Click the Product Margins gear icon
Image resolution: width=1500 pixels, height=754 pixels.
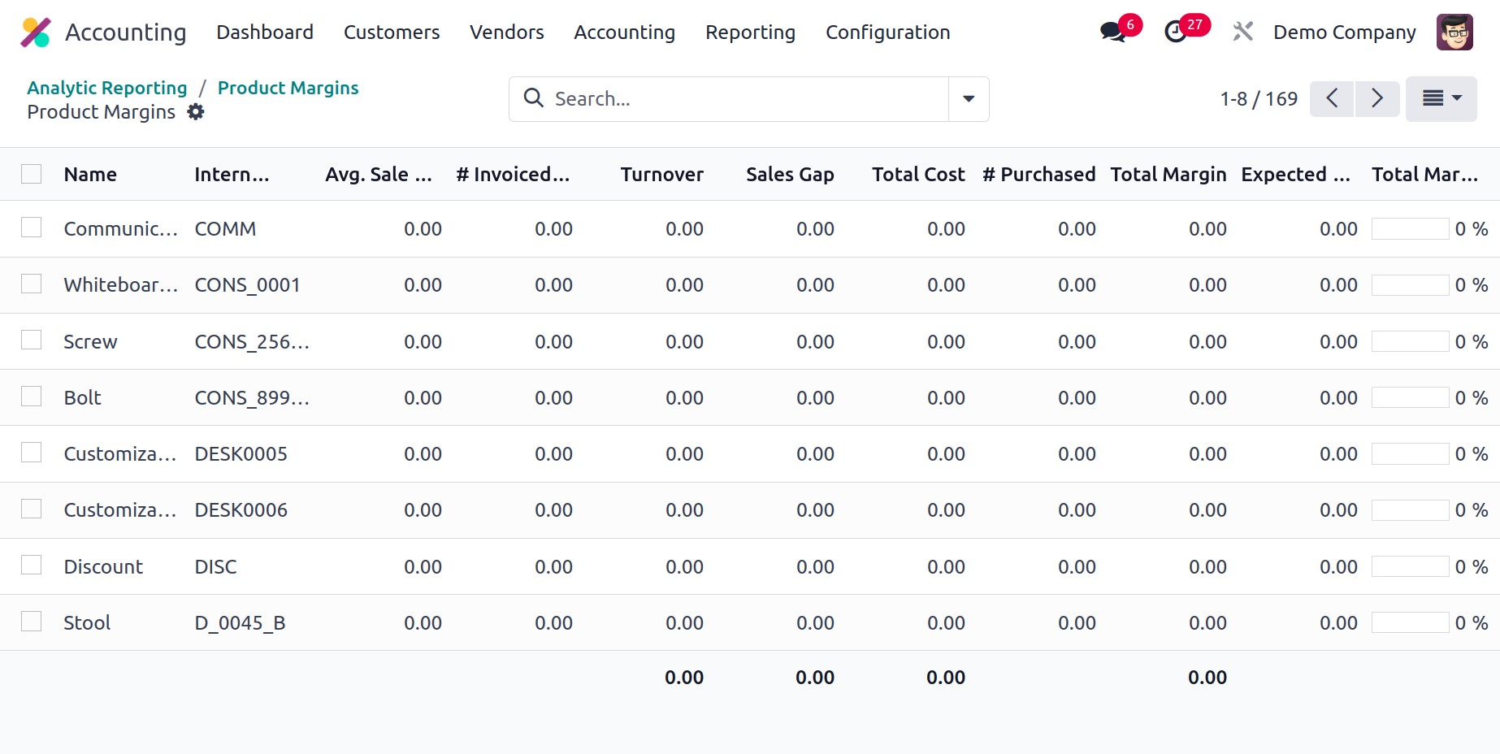tap(196, 112)
